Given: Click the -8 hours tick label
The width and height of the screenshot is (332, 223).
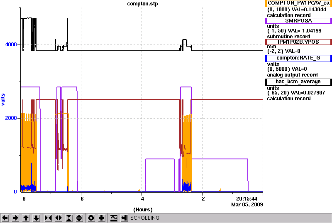Looking at the screenshot, I should tap(23, 199).
